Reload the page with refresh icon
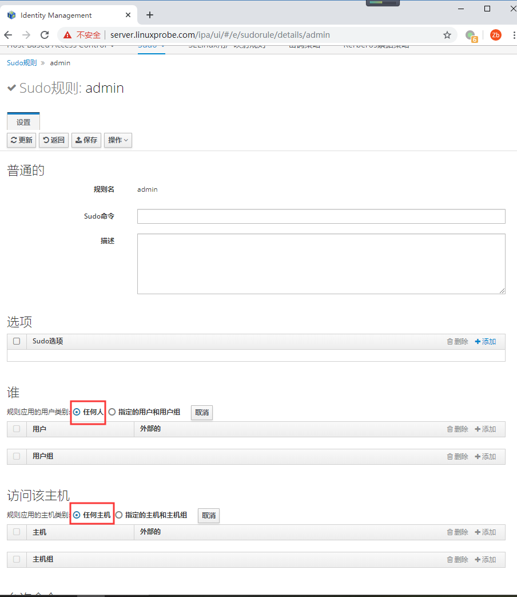The image size is (517, 597). pyautogui.click(x=45, y=35)
